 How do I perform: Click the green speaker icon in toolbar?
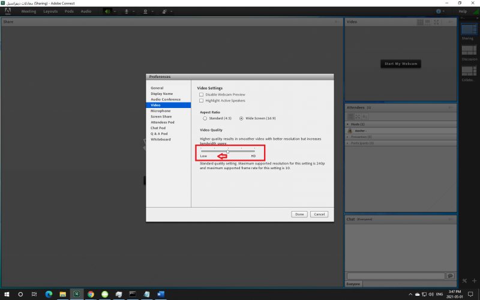coord(107,11)
